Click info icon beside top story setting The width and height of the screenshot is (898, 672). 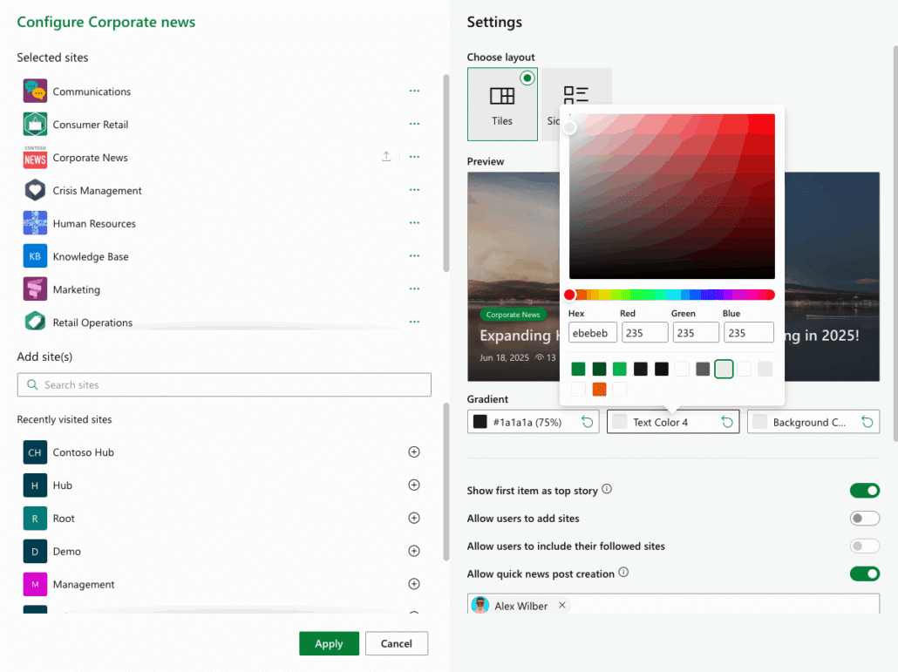pos(607,490)
